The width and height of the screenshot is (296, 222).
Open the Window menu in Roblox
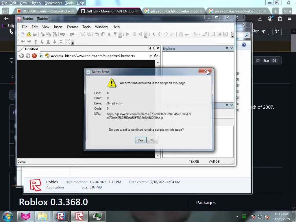tap(101, 27)
